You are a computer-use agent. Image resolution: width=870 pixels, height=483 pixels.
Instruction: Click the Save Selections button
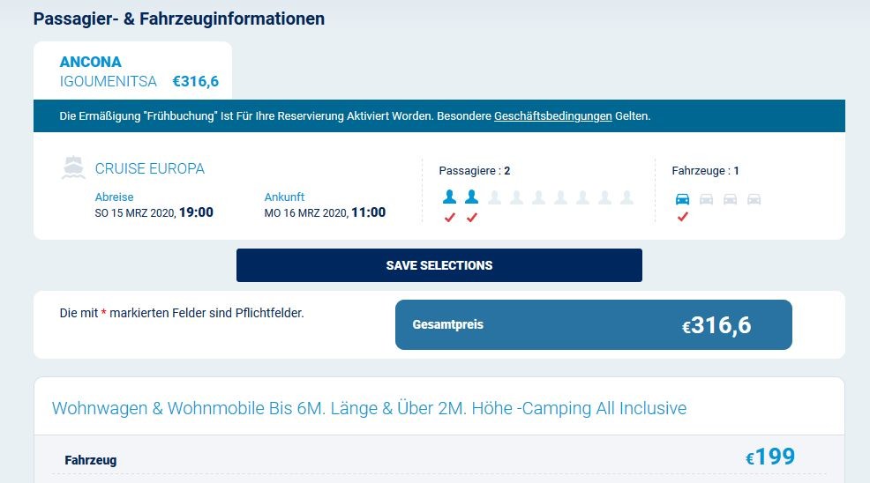tap(439, 265)
